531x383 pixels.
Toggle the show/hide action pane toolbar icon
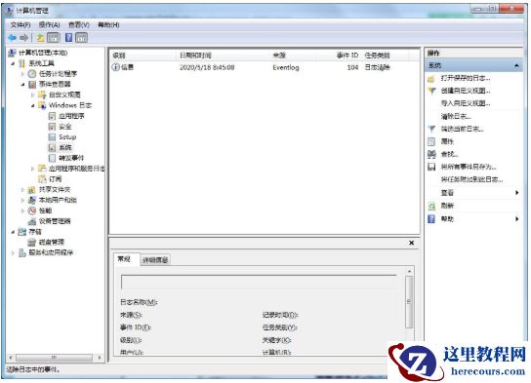tap(81, 38)
